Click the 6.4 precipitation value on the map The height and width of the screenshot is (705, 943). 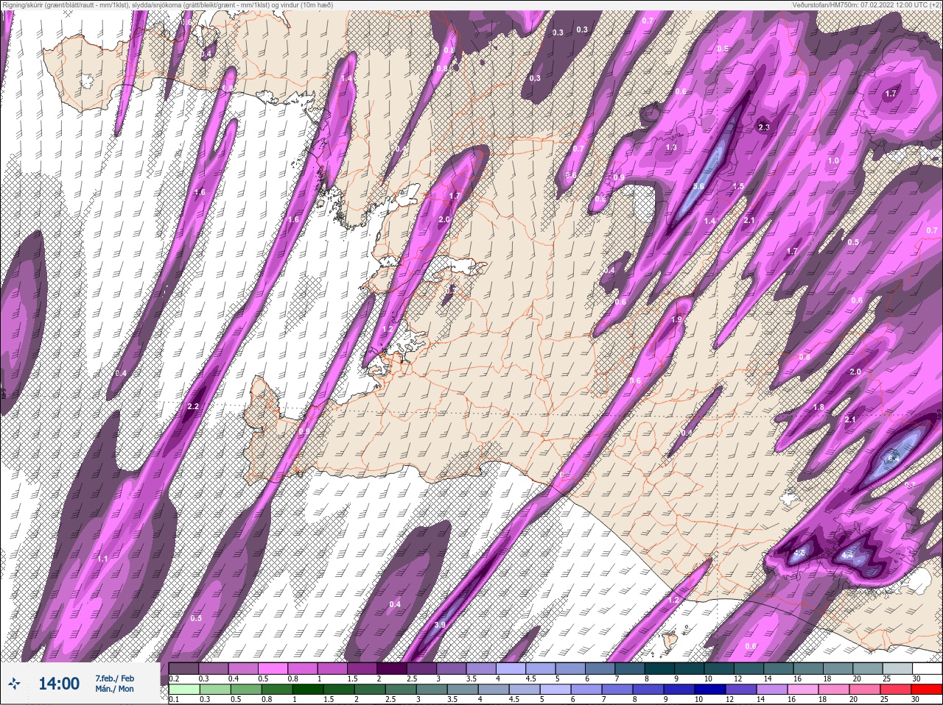click(x=894, y=458)
